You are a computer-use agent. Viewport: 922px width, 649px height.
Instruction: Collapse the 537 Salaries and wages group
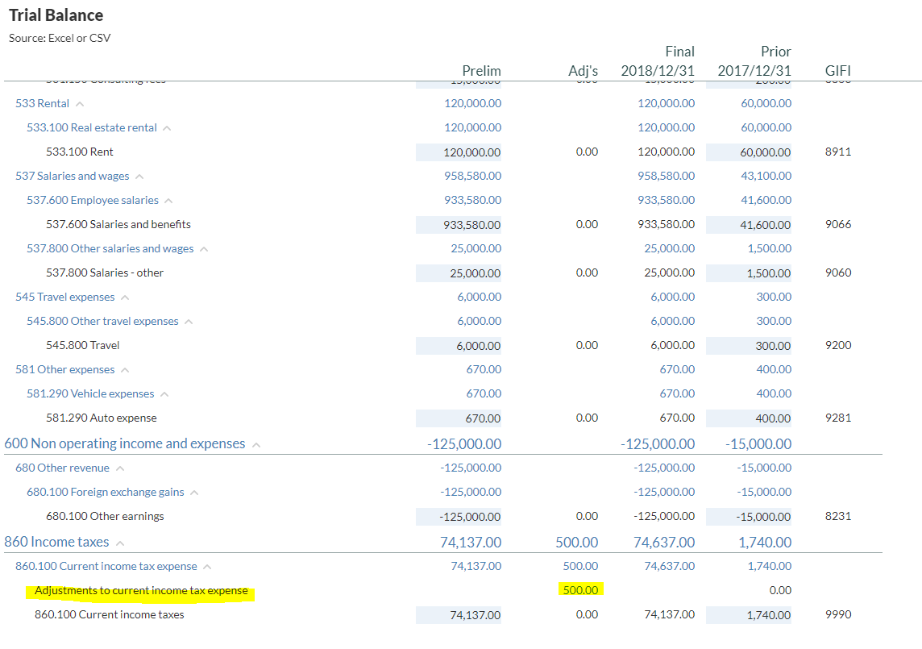(x=139, y=177)
